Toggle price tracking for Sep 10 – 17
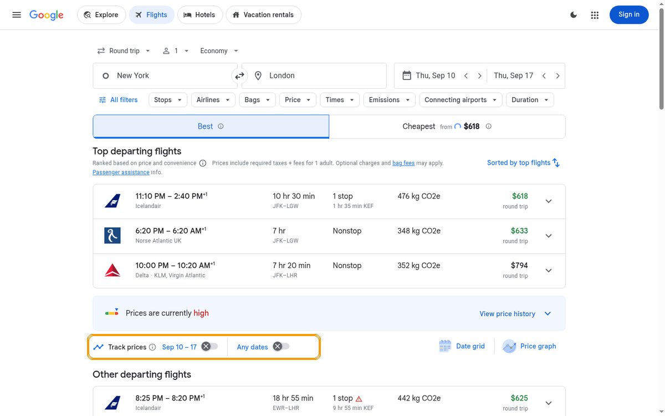 209,347
